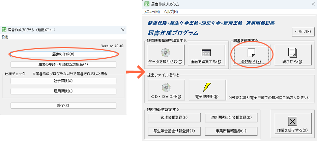This screenshot has width=317, height=141.
Task: Open 届書の申請・申請状況の照会(A) in launch menu
Action: tap(63, 64)
